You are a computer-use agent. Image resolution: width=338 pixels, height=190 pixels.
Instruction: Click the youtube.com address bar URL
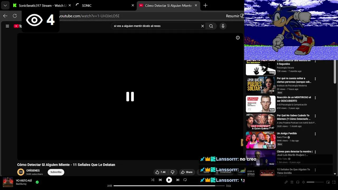coord(89,16)
